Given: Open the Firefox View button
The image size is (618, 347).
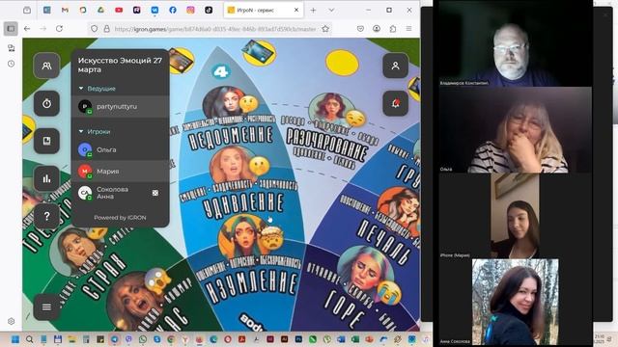Looking at the screenshot, I should (27, 11).
